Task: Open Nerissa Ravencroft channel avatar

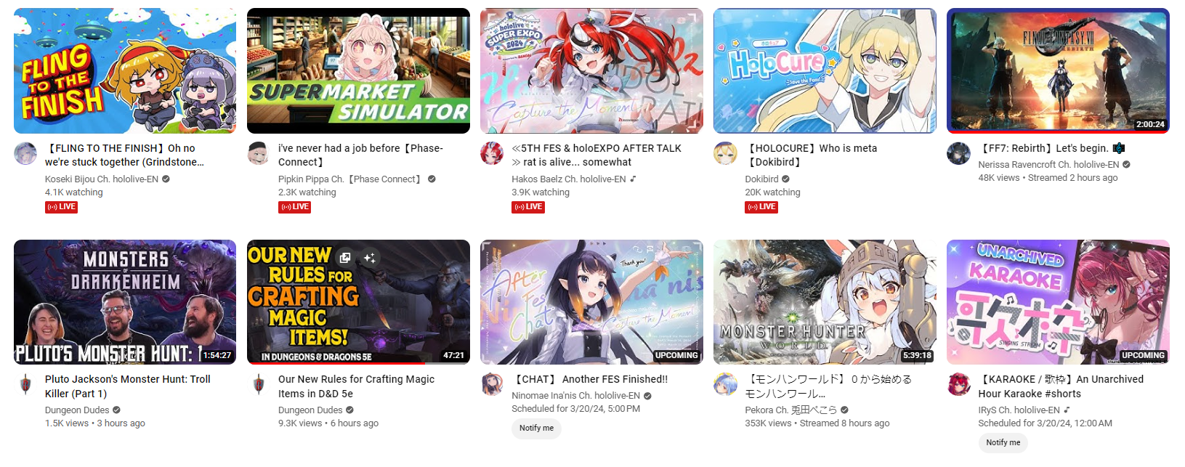Action: (958, 153)
